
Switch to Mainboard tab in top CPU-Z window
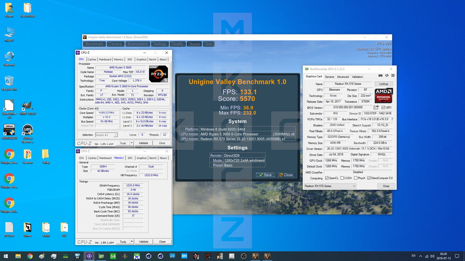tap(105, 59)
